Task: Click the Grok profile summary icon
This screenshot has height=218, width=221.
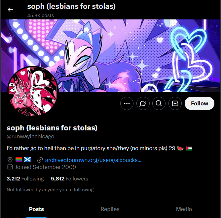Action: pyautogui.click(x=143, y=103)
